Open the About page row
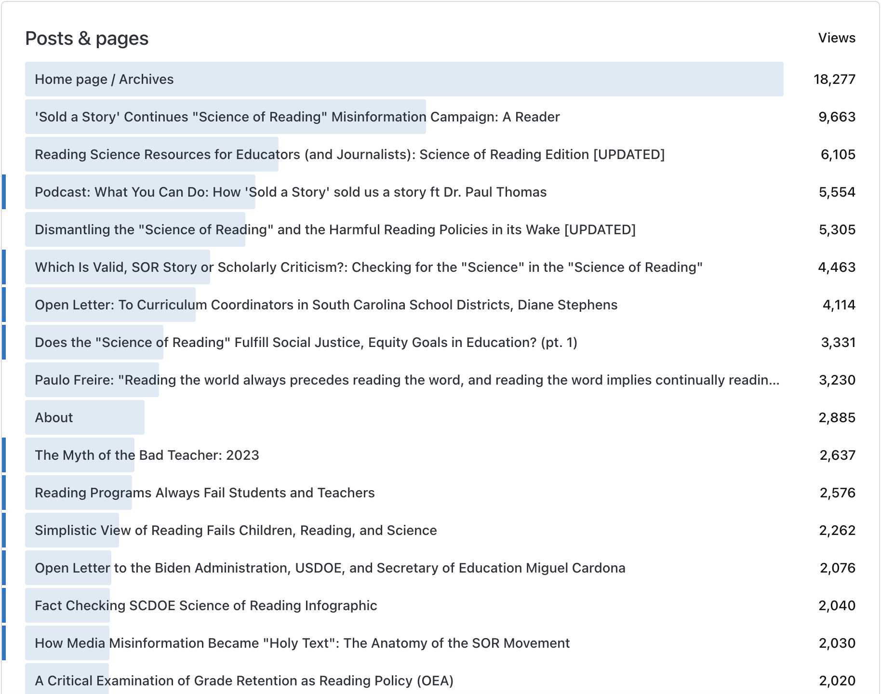Image resolution: width=881 pixels, height=694 pixels. (x=54, y=417)
